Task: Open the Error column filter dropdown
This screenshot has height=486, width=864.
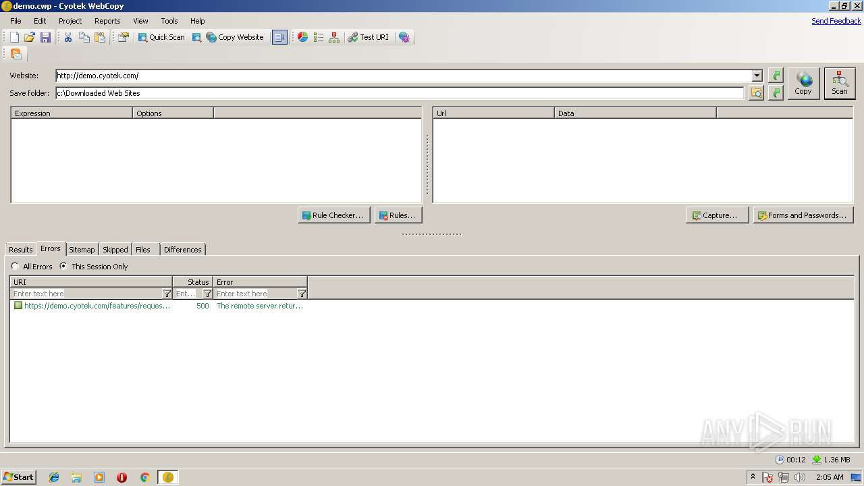Action: [302, 294]
